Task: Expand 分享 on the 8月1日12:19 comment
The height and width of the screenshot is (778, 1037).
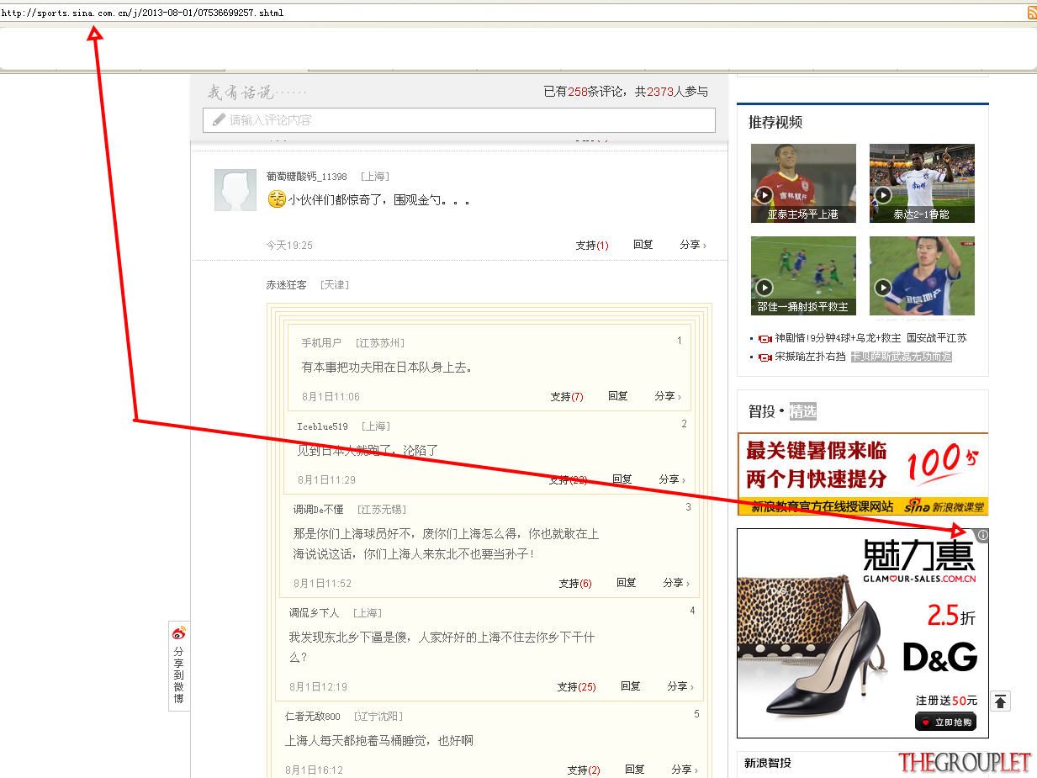Action: pos(680,686)
